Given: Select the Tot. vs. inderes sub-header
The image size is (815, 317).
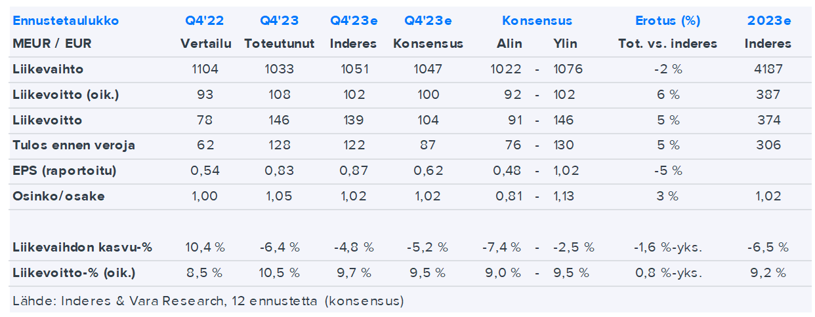Looking at the screenshot, I should point(667,45).
